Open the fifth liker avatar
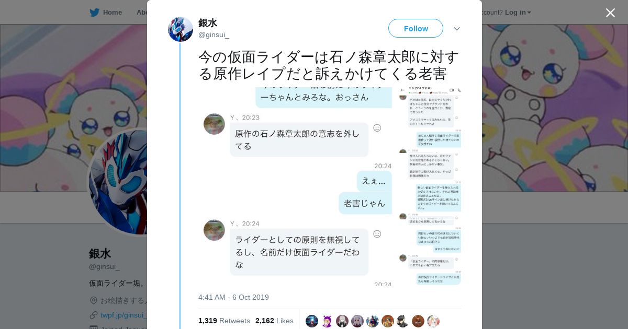 (373, 321)
